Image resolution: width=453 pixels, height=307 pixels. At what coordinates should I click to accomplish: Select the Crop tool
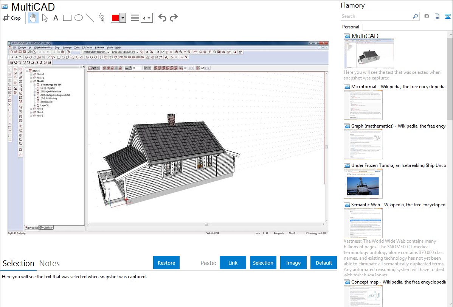click(12, 18)
